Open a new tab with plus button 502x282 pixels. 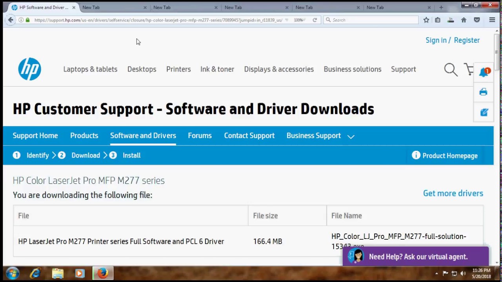coord(441,7)
